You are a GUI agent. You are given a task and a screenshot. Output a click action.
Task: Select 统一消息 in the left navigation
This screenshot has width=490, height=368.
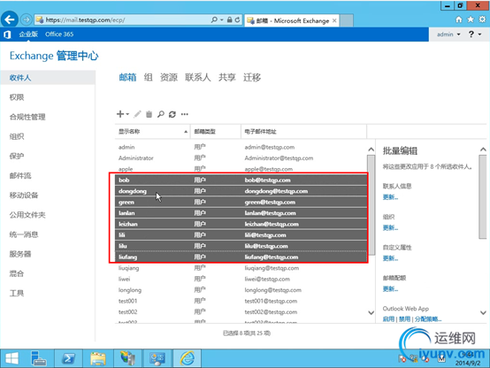pos(24,234)
